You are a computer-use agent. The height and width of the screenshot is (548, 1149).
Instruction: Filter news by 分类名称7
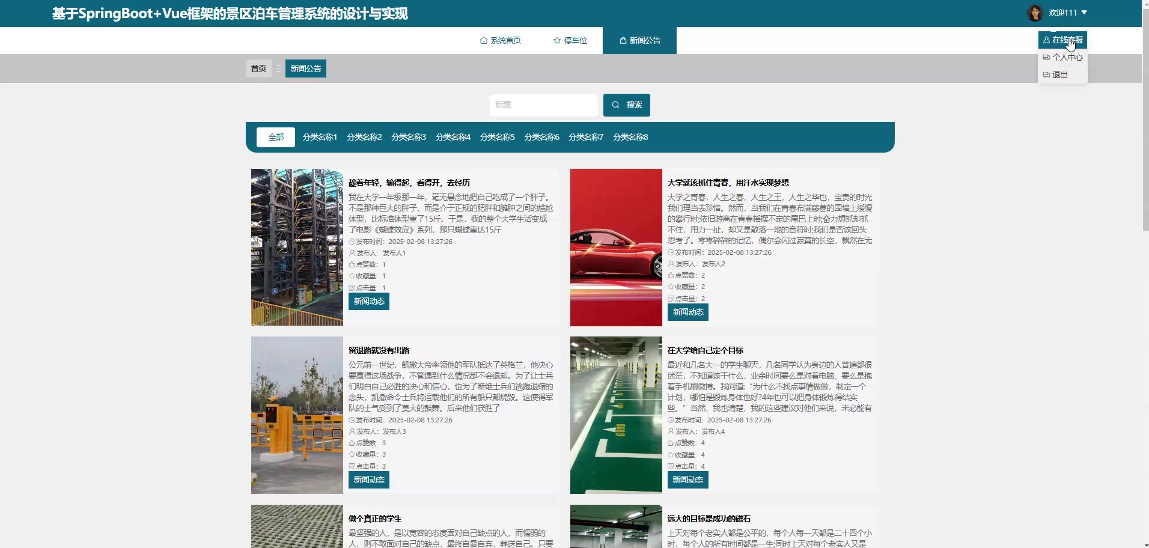(x=586, y=138)
